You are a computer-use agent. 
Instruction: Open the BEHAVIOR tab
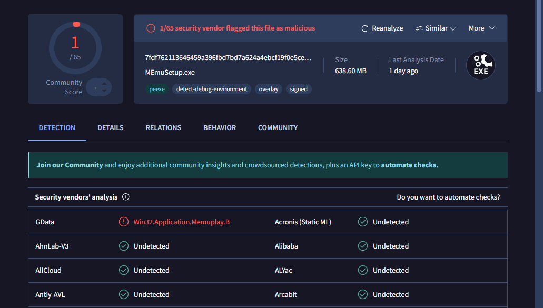tap(220, 128)
